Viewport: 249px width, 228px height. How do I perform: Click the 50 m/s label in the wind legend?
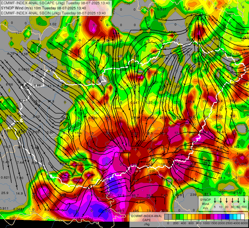pyautogui.click(x=238, y=207)
